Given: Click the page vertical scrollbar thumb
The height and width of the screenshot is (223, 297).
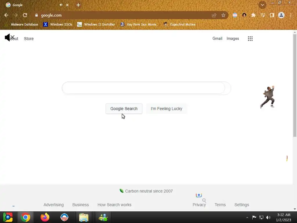Looking at the screenshot, I should [x=295, y=85].
